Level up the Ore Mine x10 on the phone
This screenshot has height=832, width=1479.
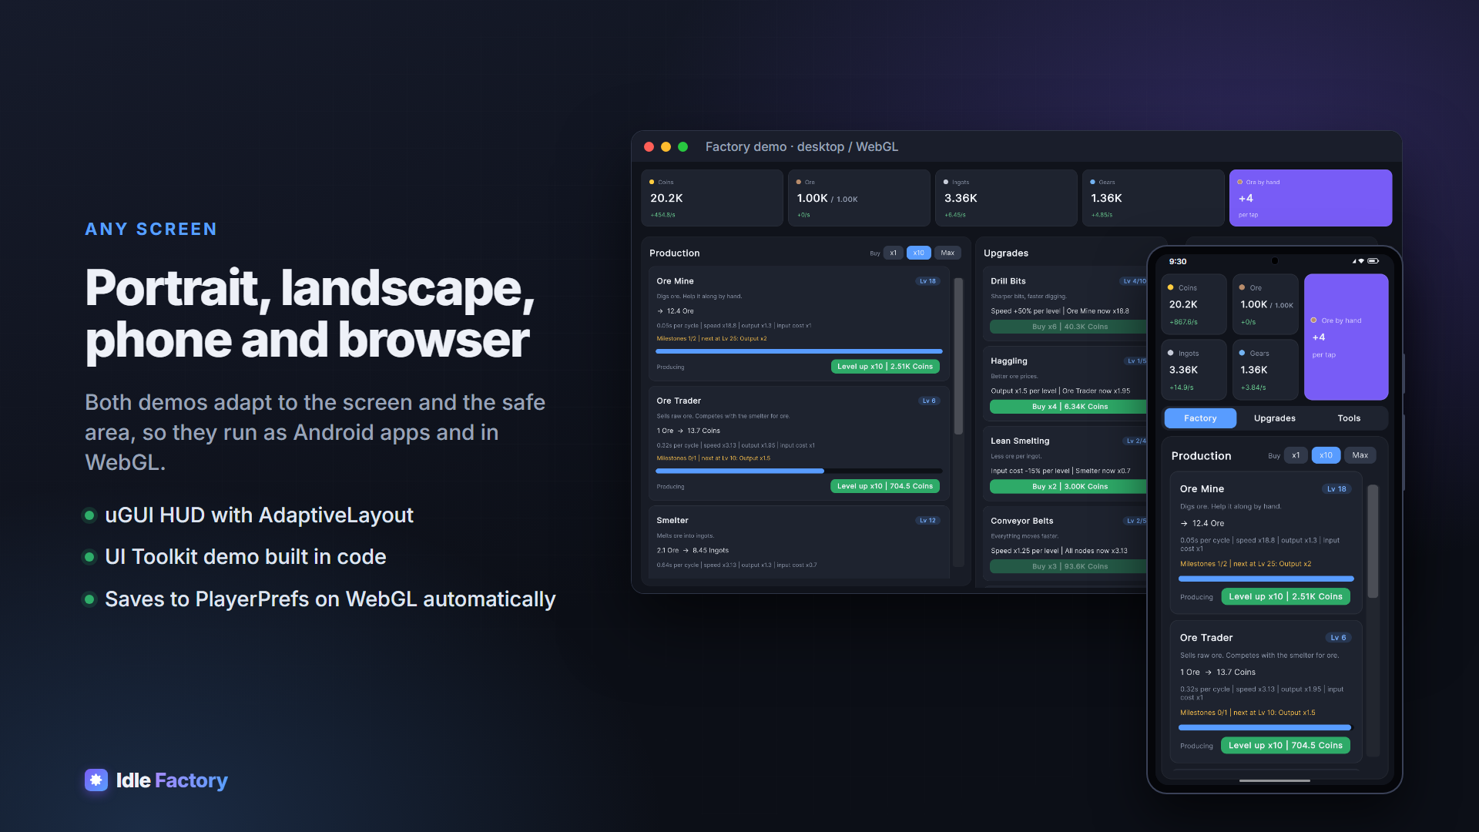[x=1286, y=596]
